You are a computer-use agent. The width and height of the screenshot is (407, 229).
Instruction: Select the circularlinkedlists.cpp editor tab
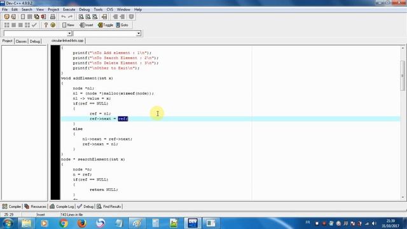[x=67, y=41]
